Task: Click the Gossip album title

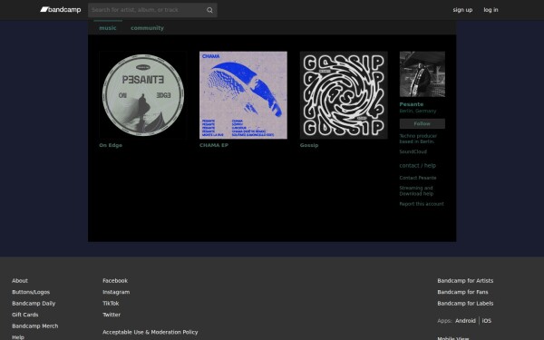Action: click(x=309, y=145)
